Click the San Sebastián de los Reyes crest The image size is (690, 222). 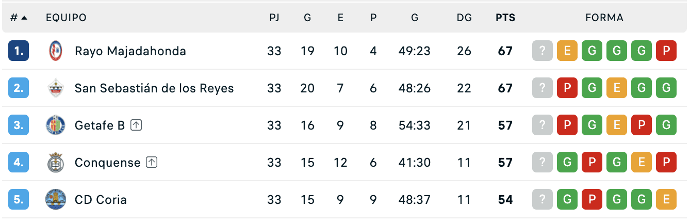point(55,88)
